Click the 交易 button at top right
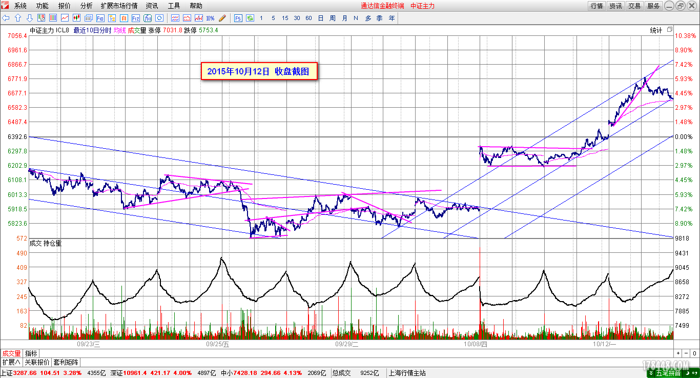700x378 pixels. click(x=634, y=6)
